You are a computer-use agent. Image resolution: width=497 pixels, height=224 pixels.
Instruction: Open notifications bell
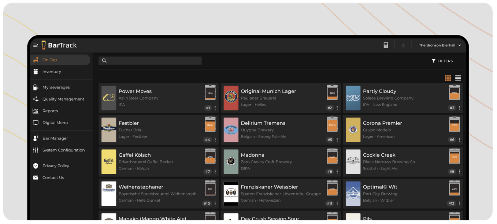click(x=403, y=45)
